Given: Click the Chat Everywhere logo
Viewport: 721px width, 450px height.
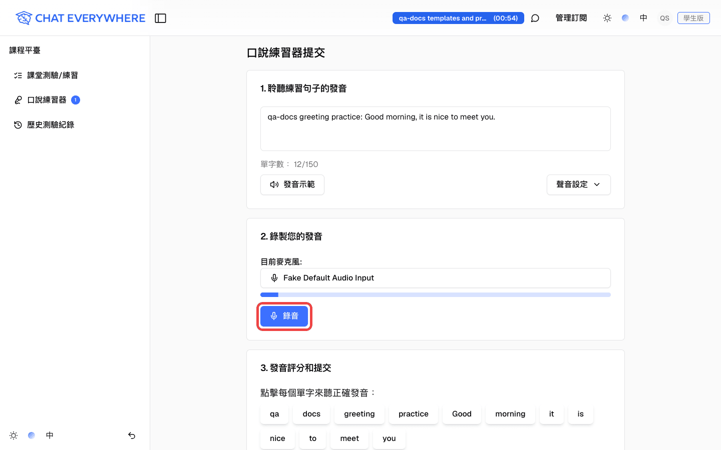Looking at the screenshot, I should [x=80, y=18].
